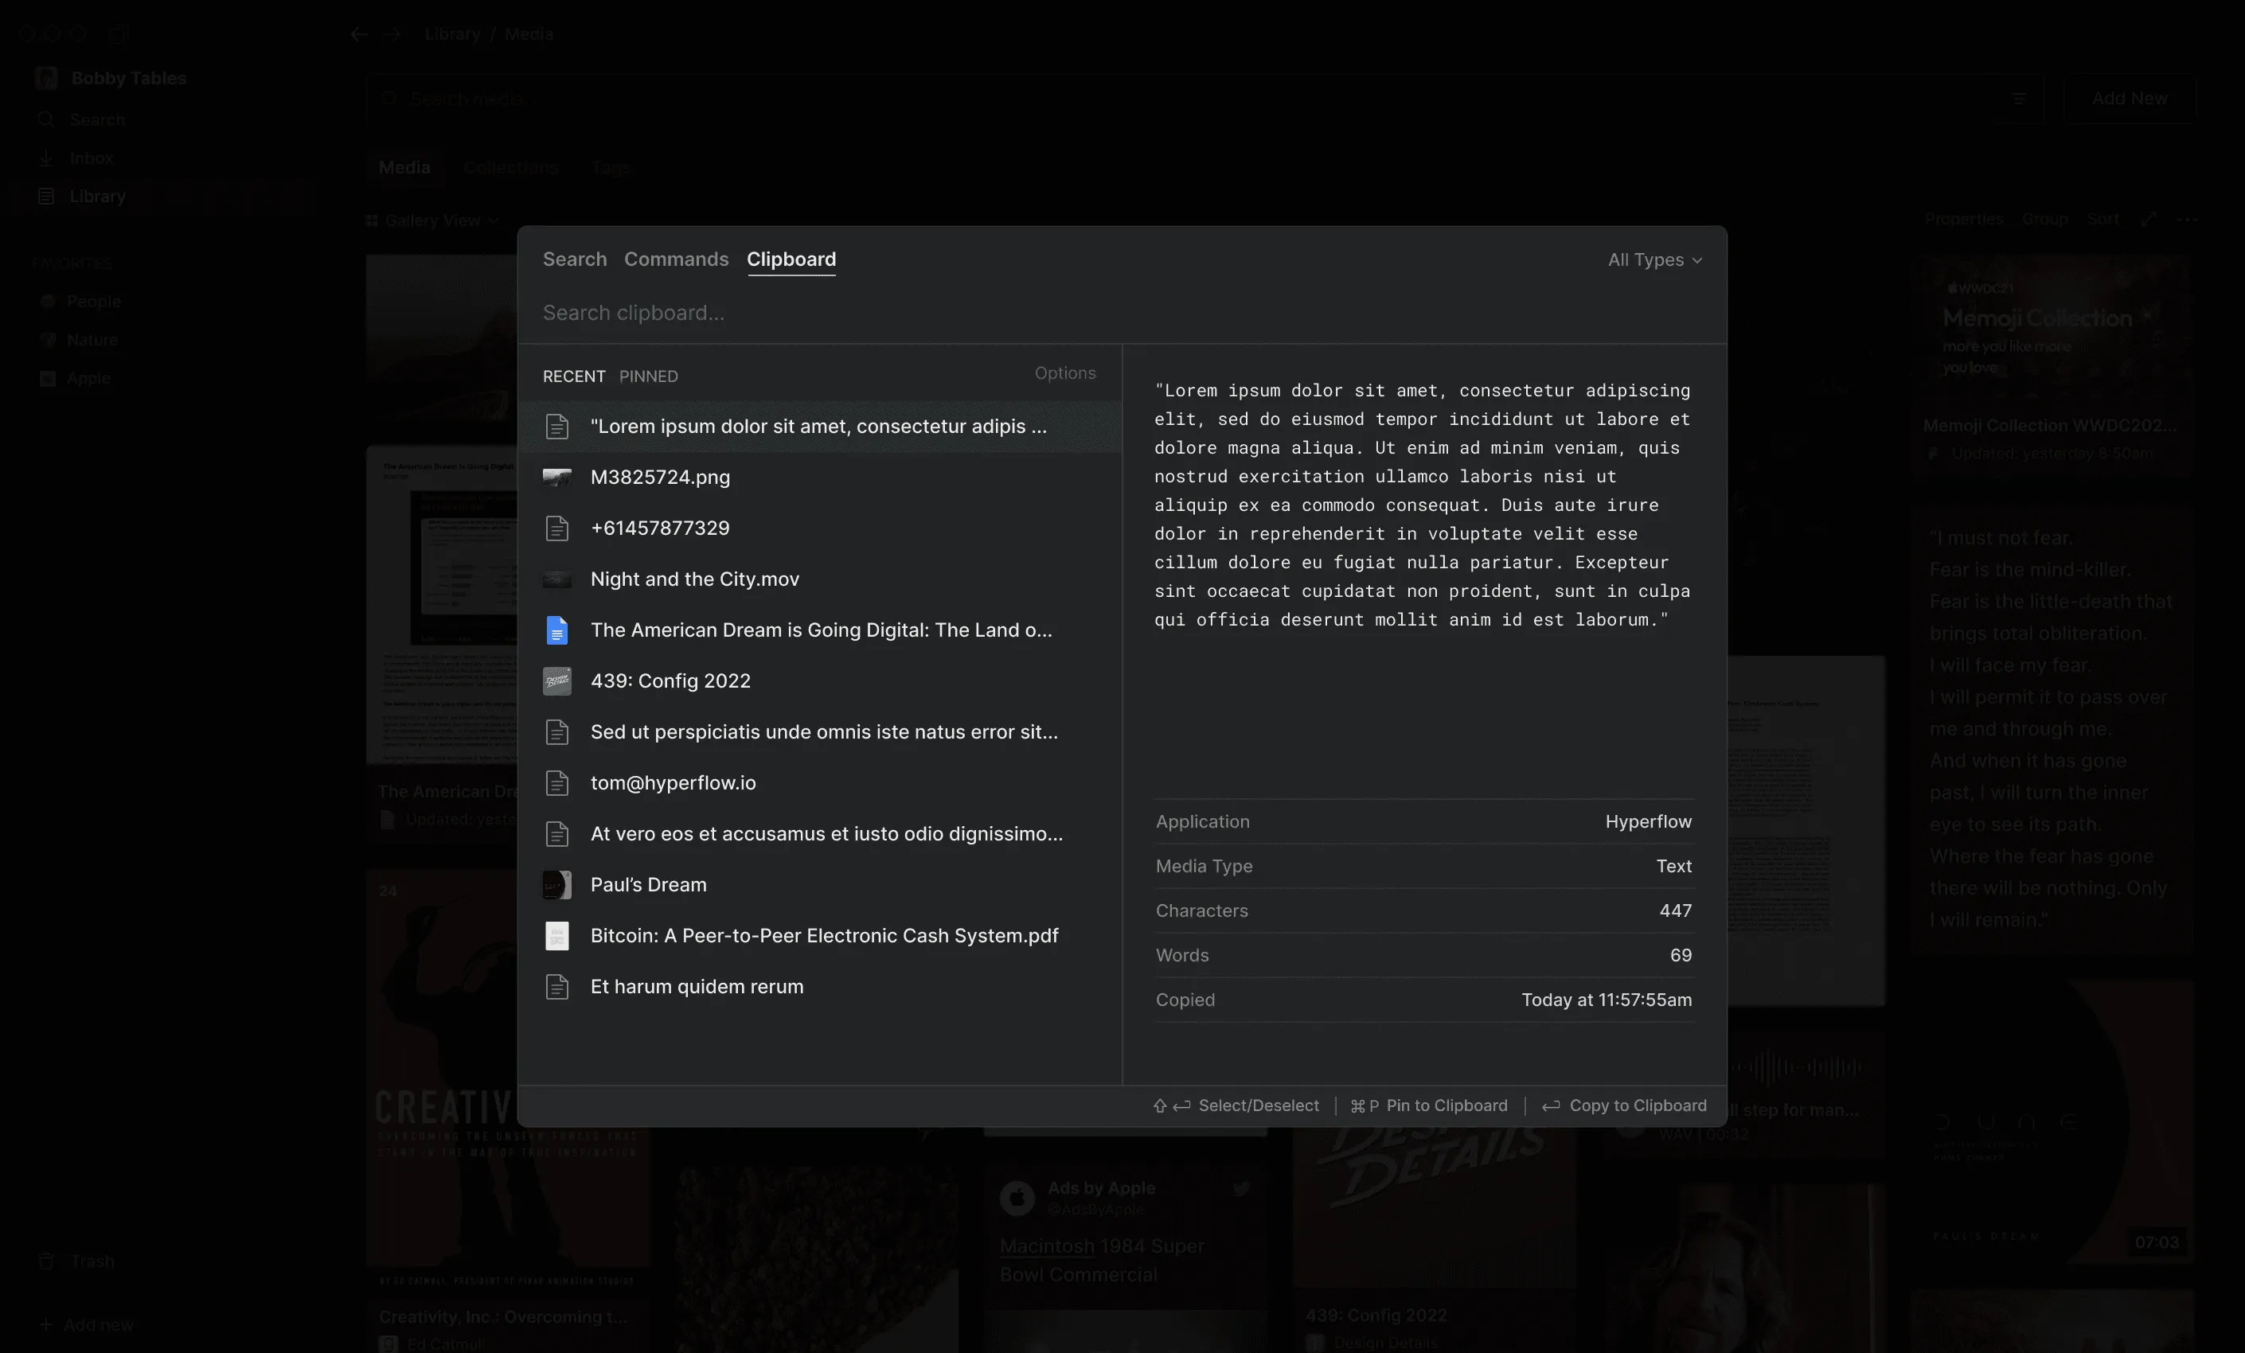This screenshot has width=2245, height=1353.
Task: Click the Paul's Dream album art icon
Action: click(x=556, y=885)
